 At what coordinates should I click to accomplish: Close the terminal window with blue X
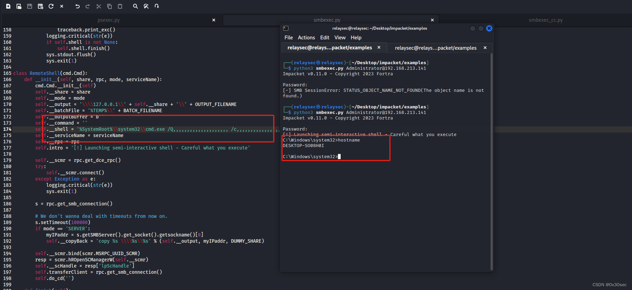(489, 28)
